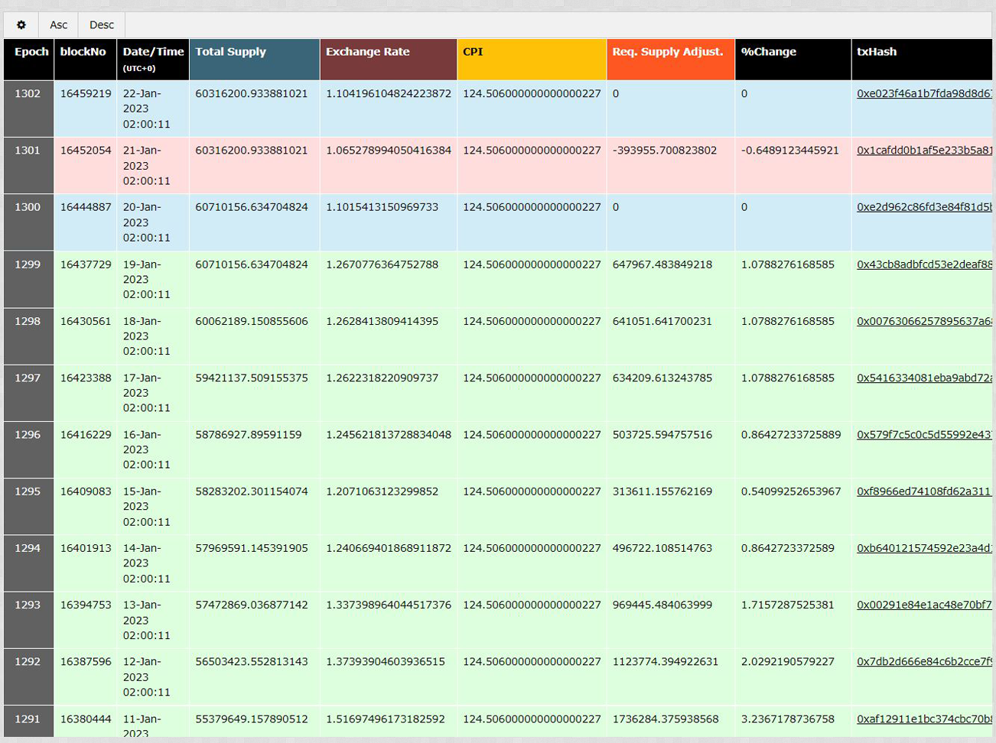Screen dimensions: 996x743
Task: Open txHash link starting 0xe2d962c86fd3
Action: coord(924,207)
